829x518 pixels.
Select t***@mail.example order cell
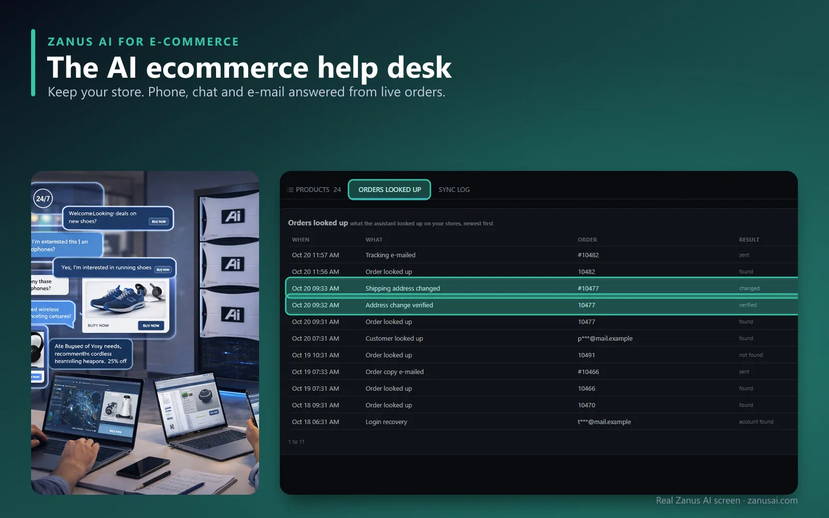[604, 422]
